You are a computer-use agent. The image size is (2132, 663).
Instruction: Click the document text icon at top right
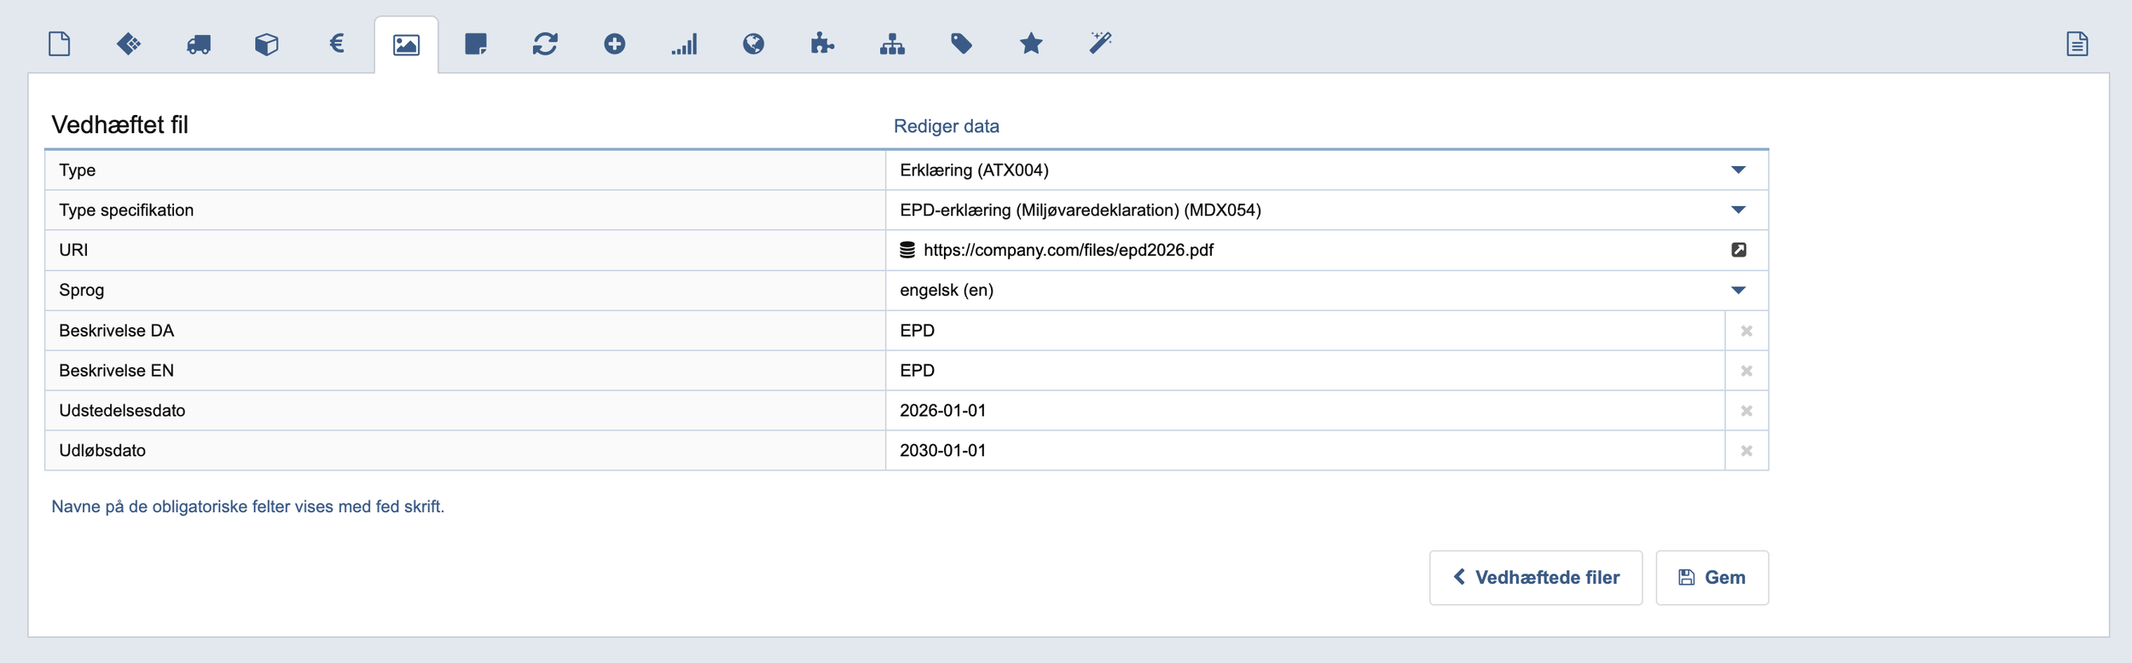tap(2077, 43)
